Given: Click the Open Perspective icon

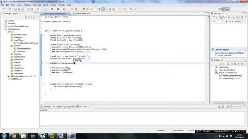Looking at the screenshot, I should tap(219, 9).
